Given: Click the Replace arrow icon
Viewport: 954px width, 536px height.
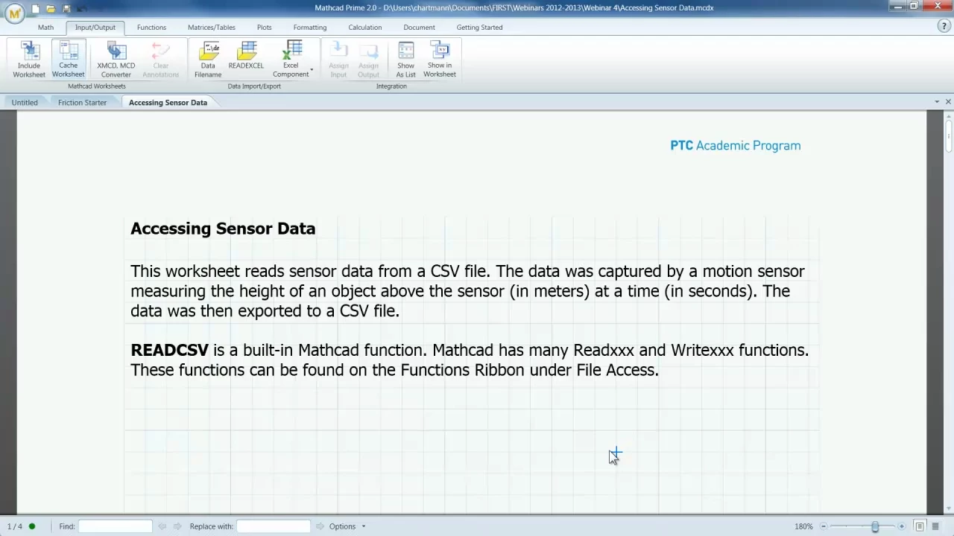Looking at the screenshot, I should 320,526.
